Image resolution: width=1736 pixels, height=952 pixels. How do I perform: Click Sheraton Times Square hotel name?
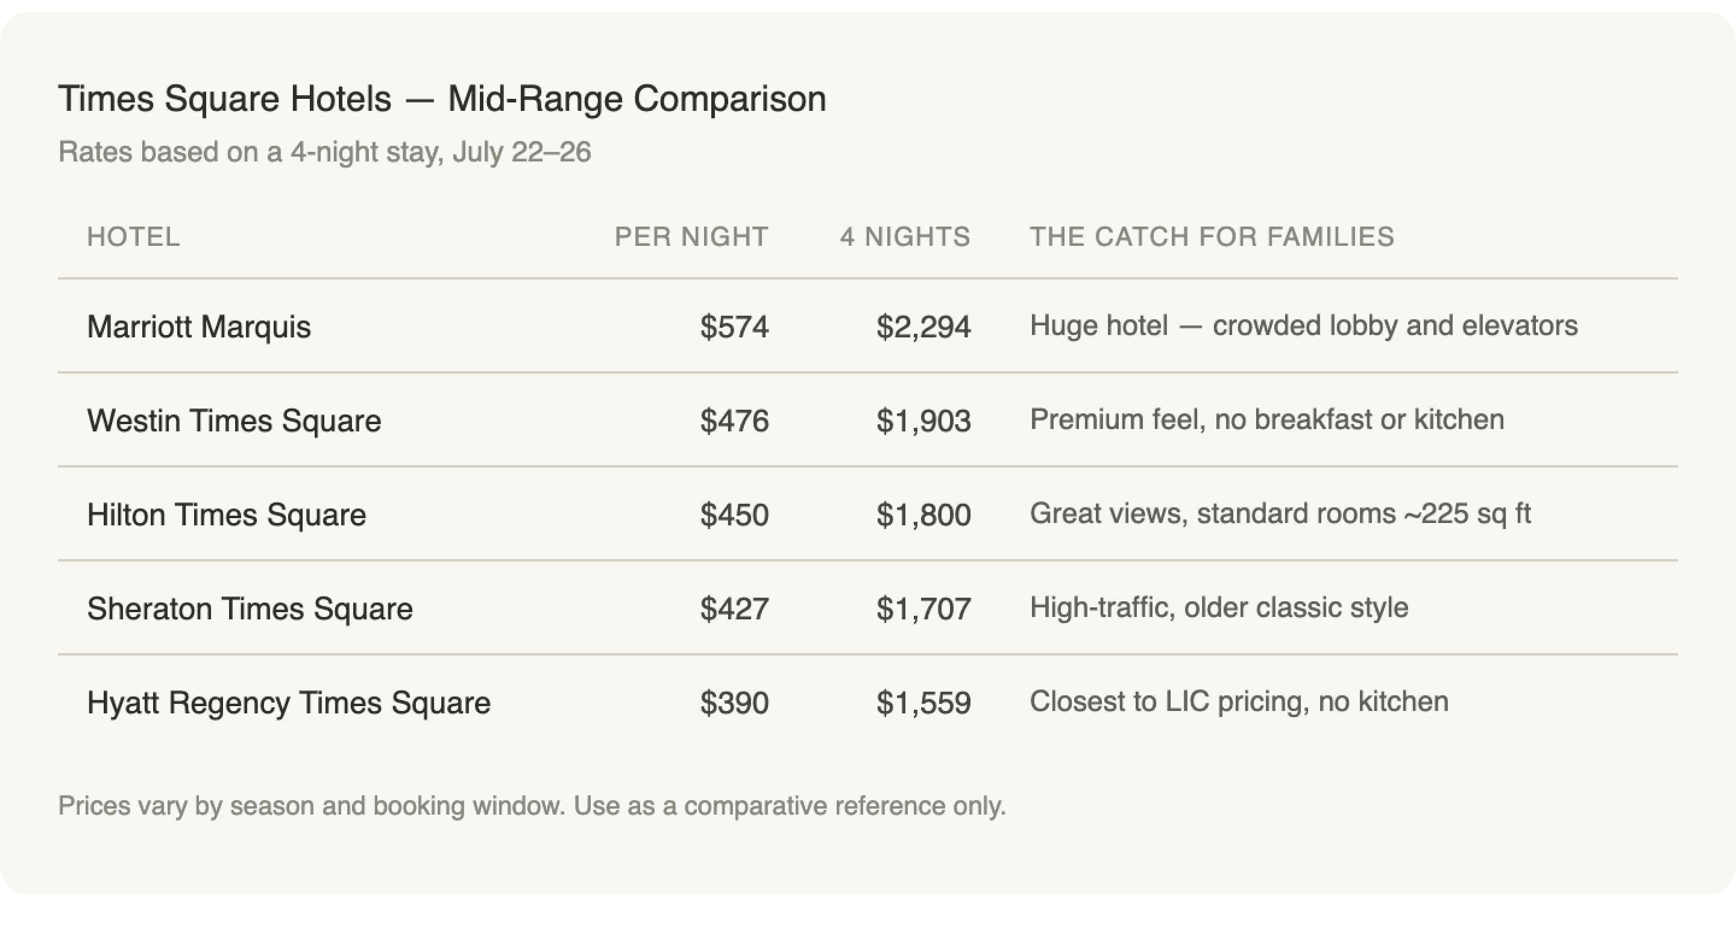(250, 609)
